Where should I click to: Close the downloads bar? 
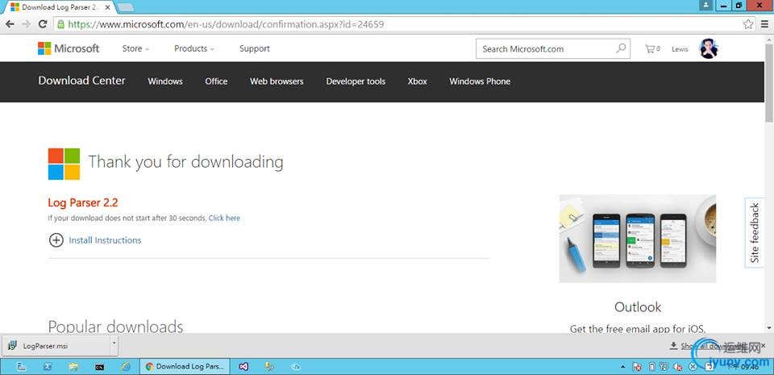pos(764,346)
